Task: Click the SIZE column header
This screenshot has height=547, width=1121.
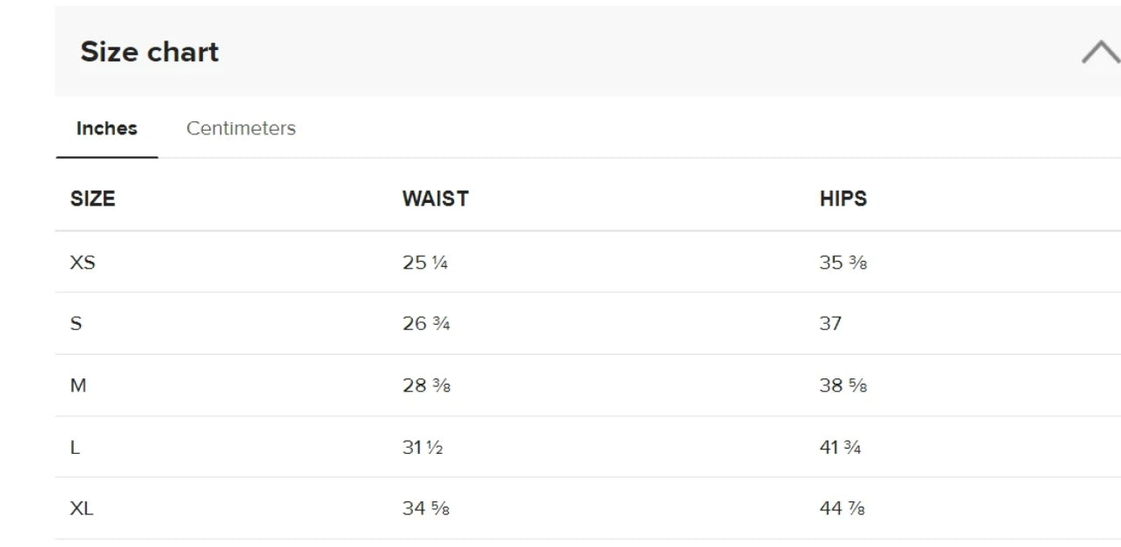Action: tap(92, 198)
